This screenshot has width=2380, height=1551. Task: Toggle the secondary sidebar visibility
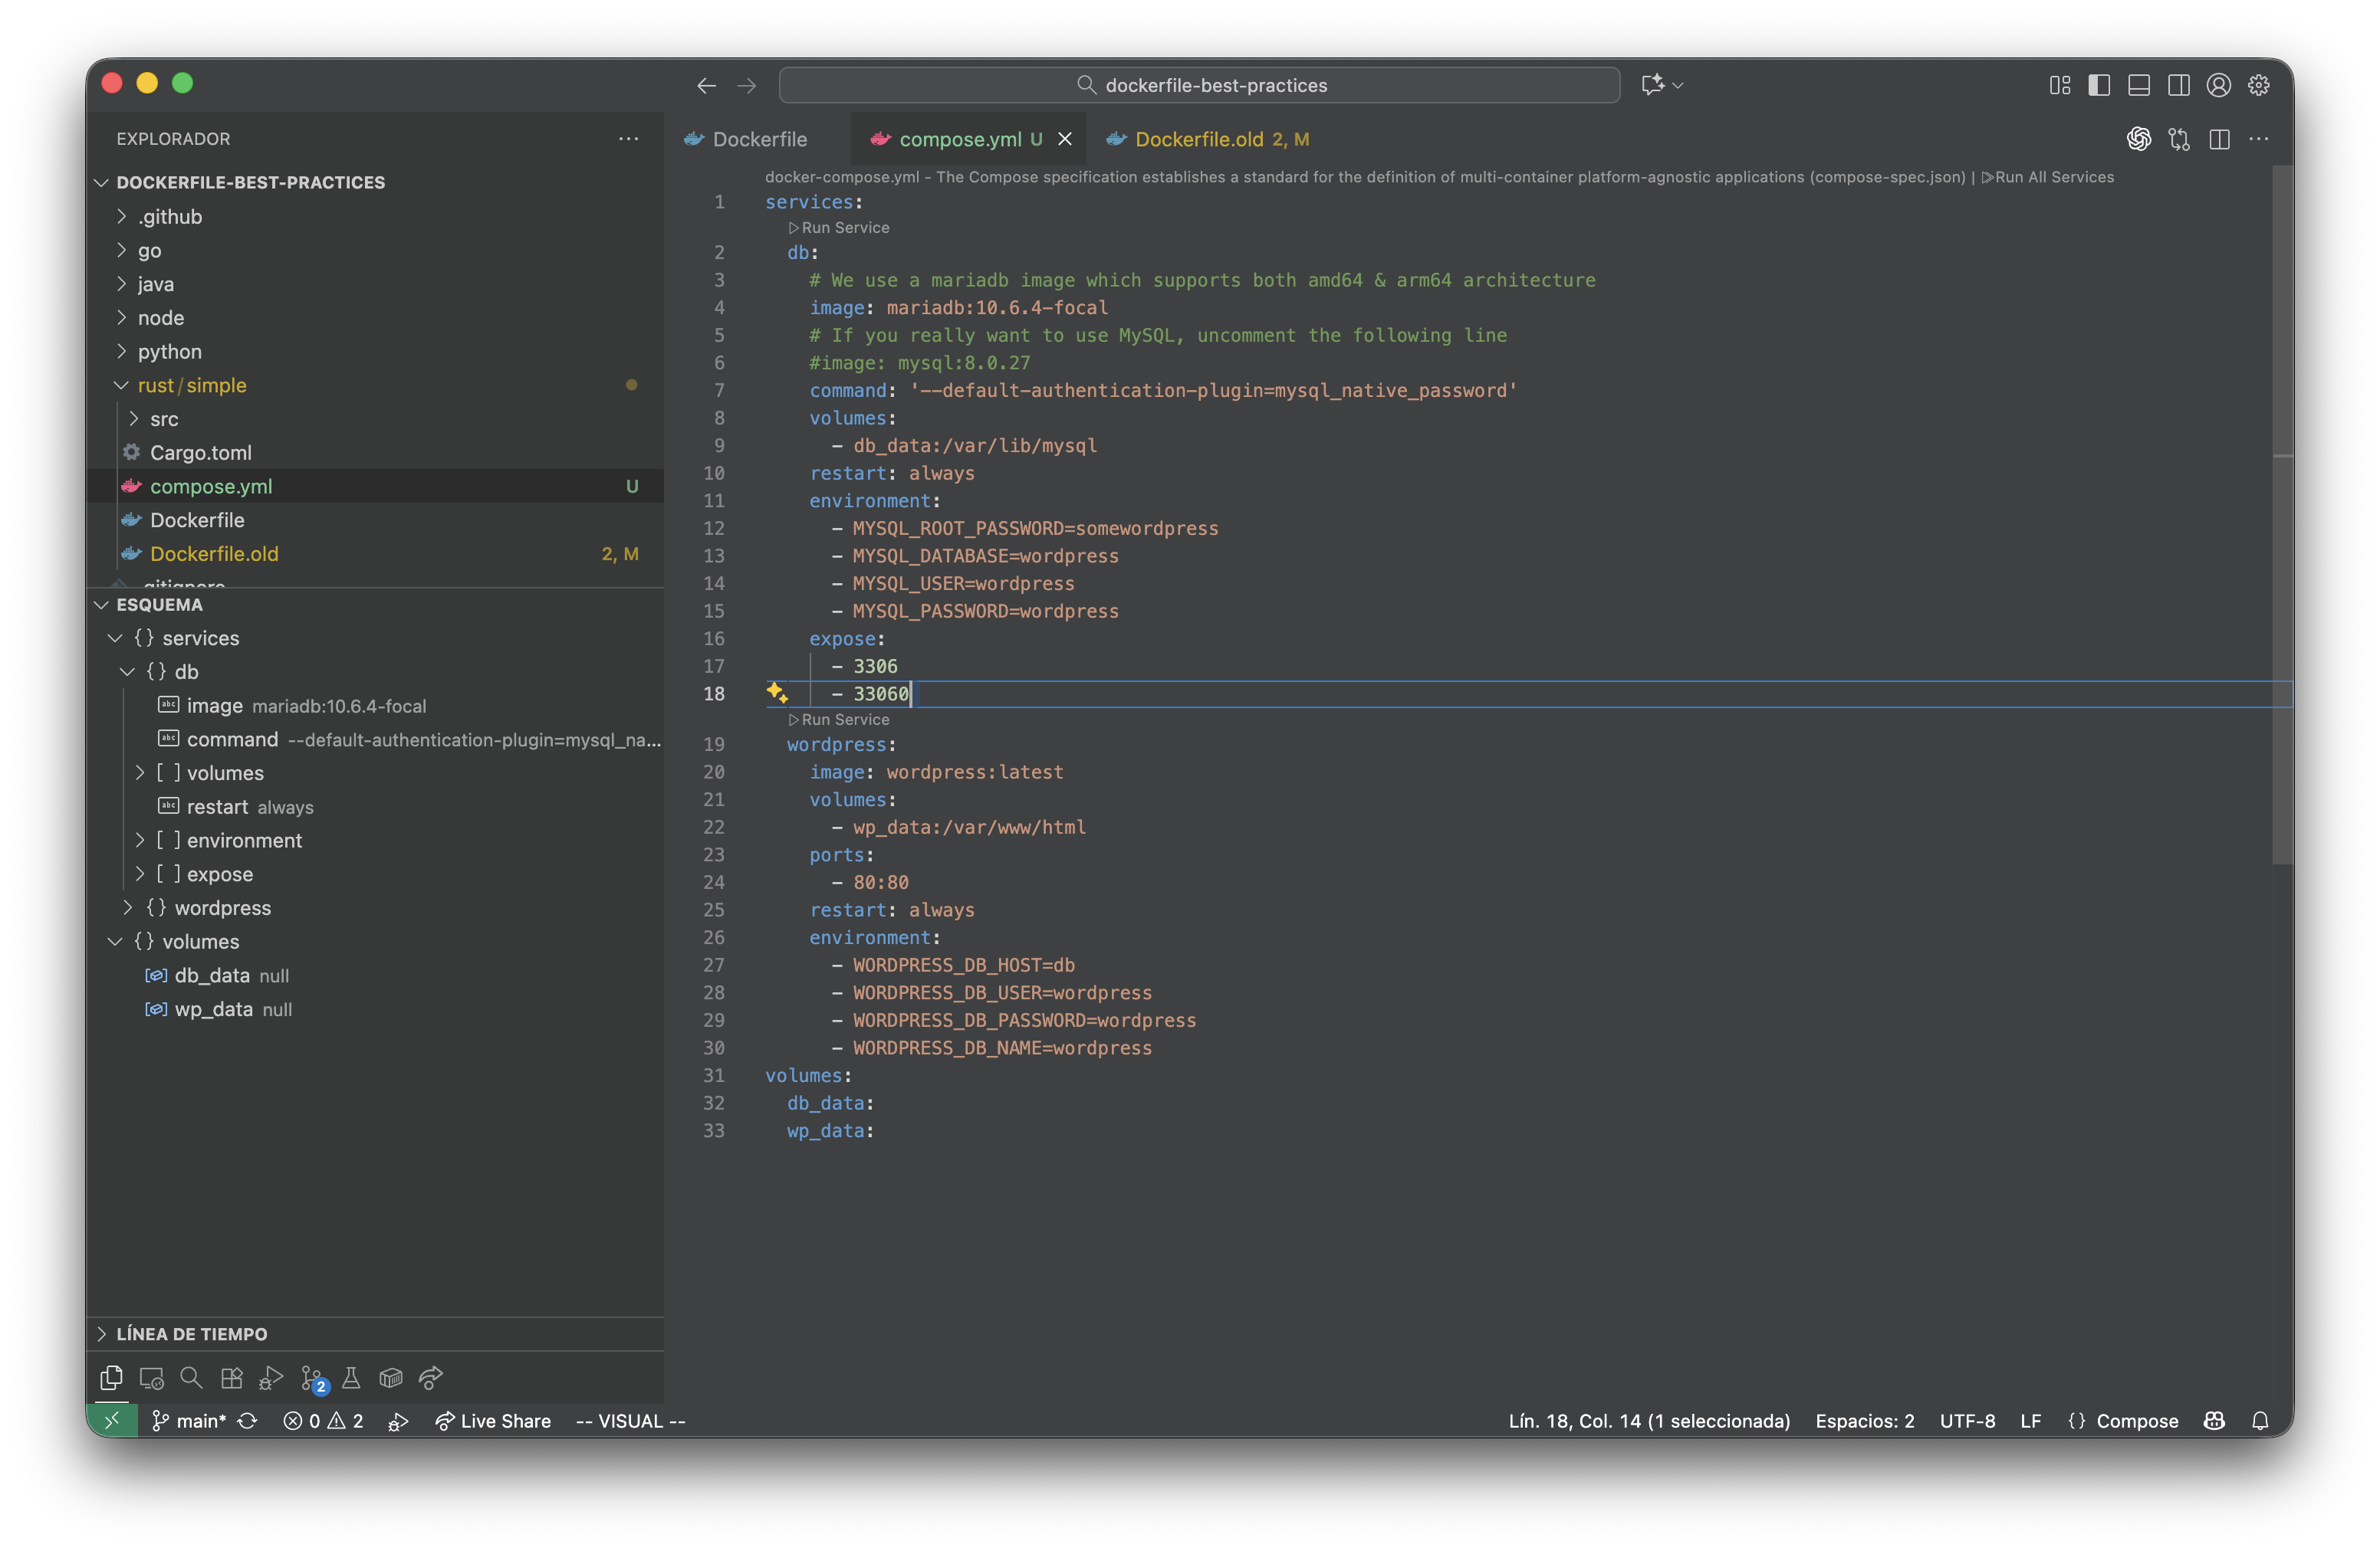tap(2178, 85)
